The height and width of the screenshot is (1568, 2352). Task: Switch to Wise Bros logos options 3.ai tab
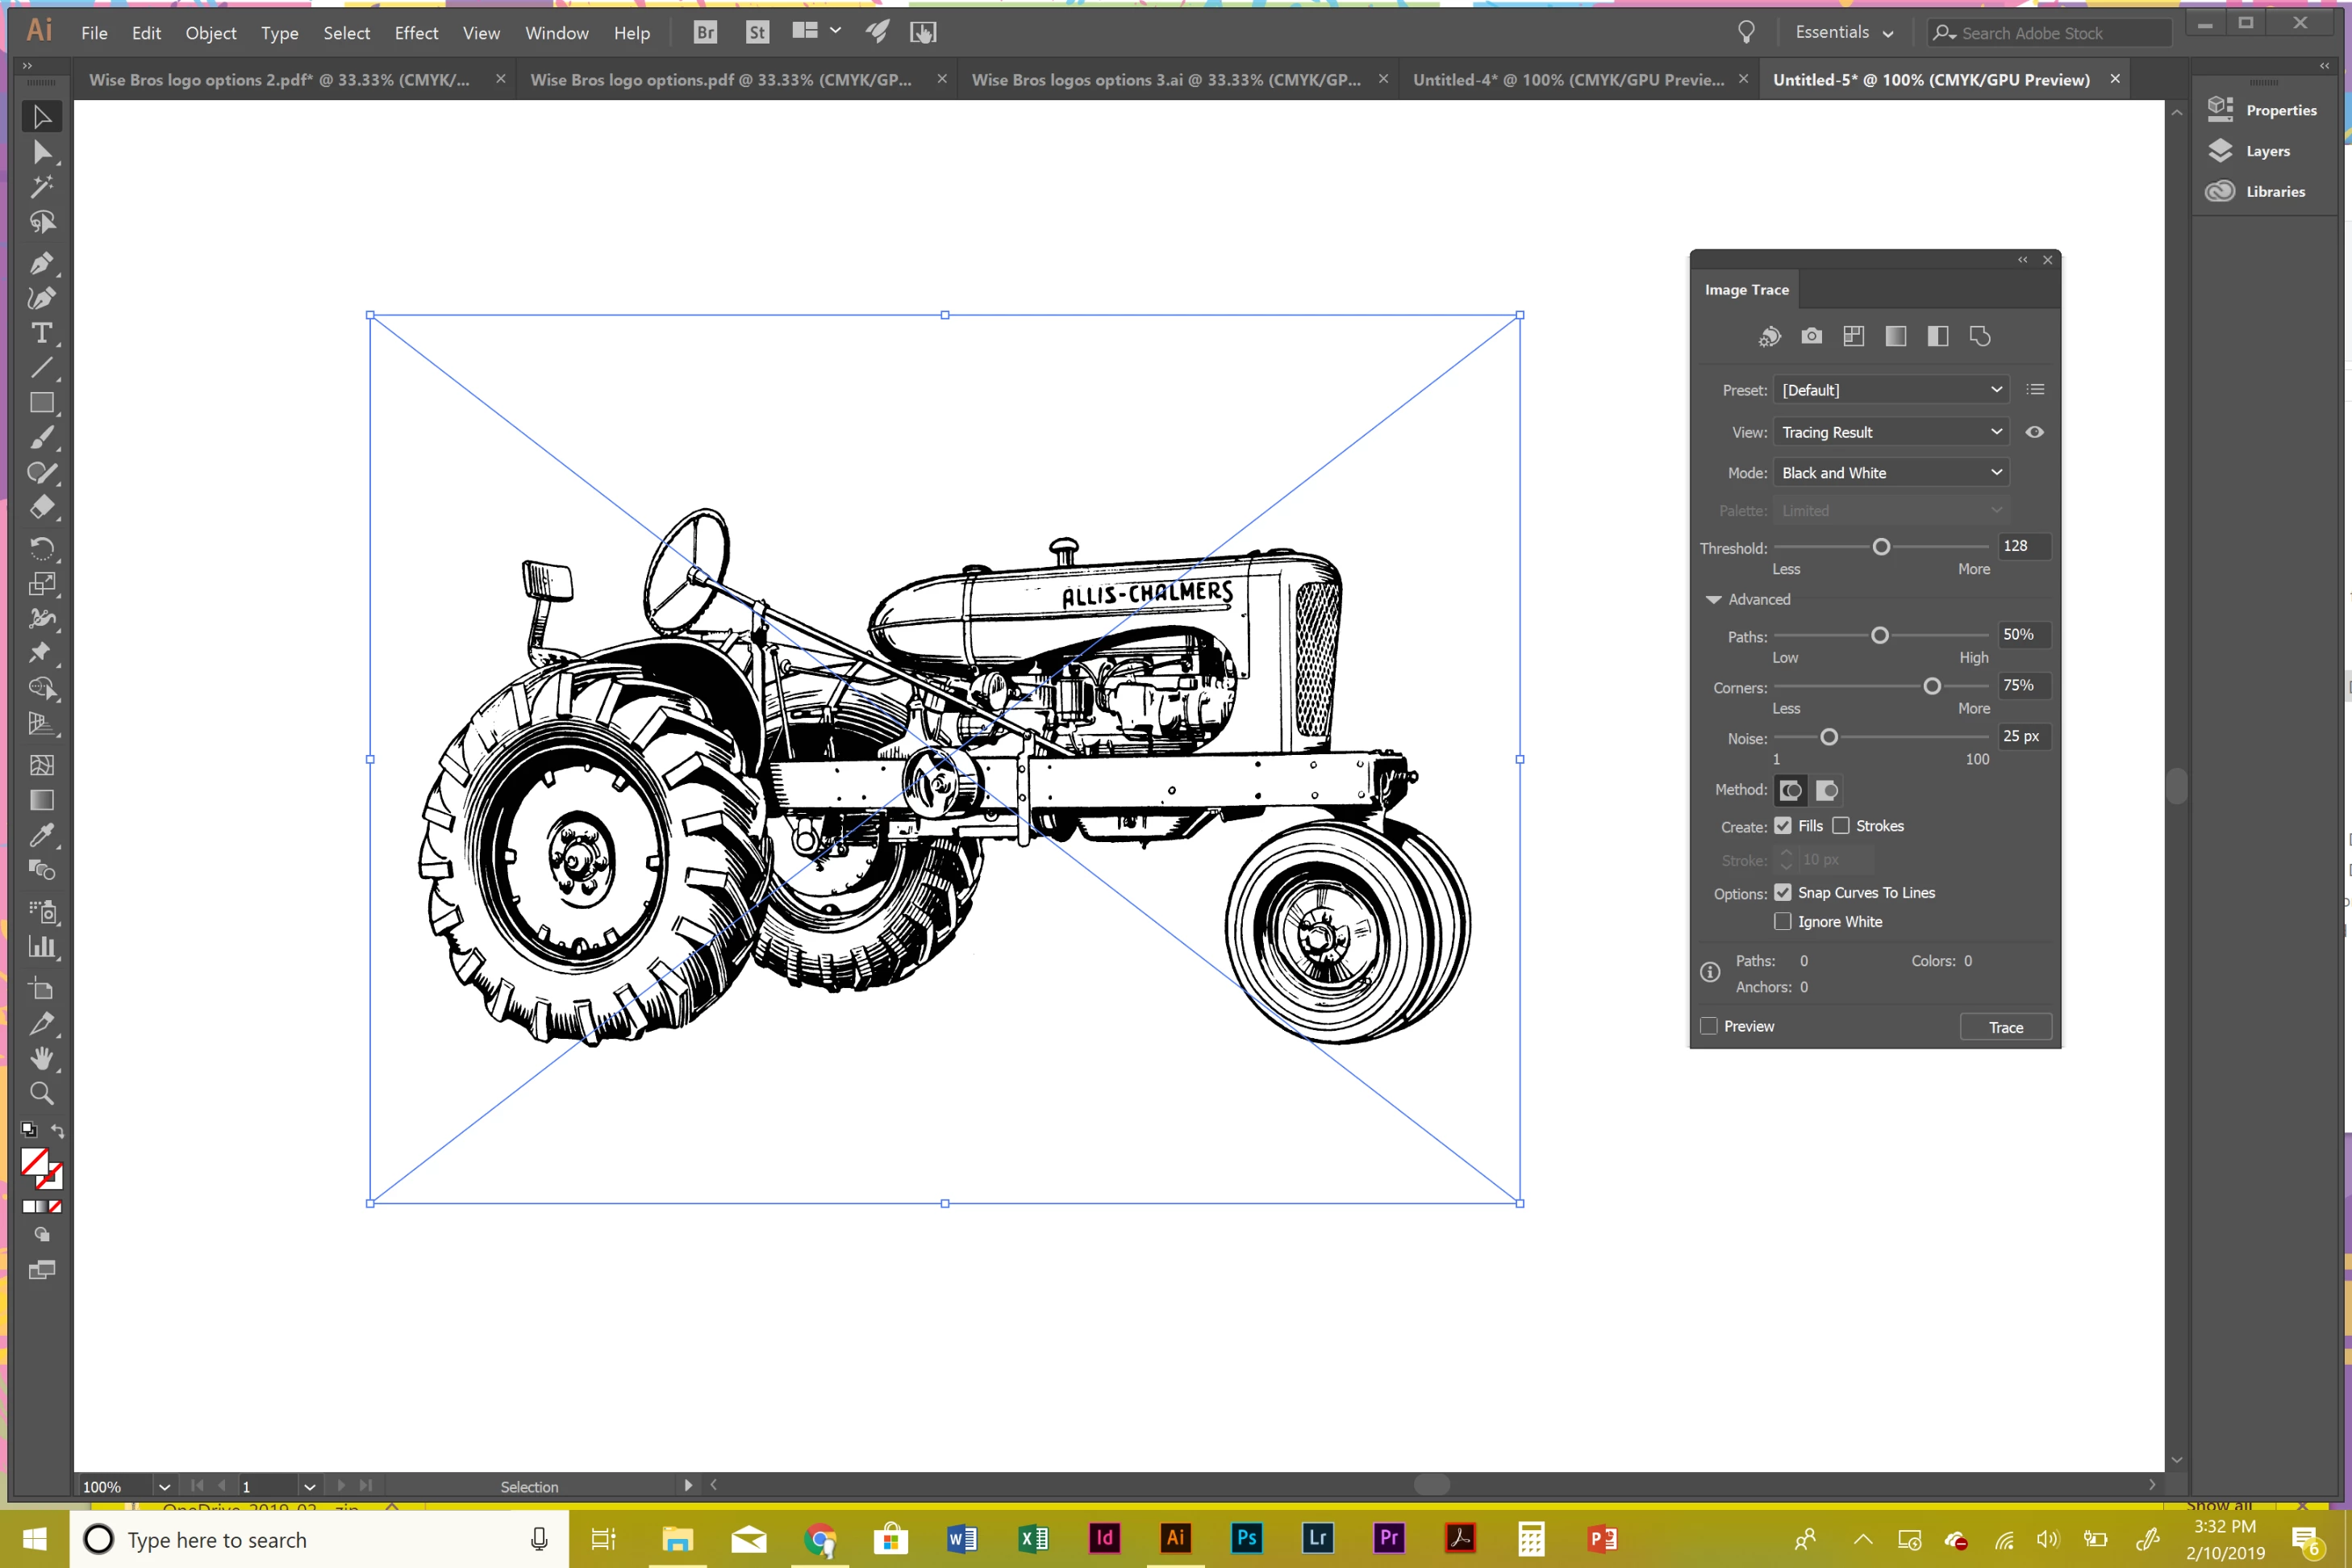click(x=1165, y=80)
